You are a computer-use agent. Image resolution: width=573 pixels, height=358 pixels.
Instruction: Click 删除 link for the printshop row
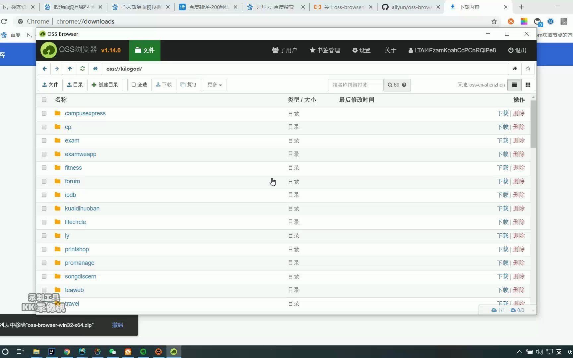click(x=519, y=249)
